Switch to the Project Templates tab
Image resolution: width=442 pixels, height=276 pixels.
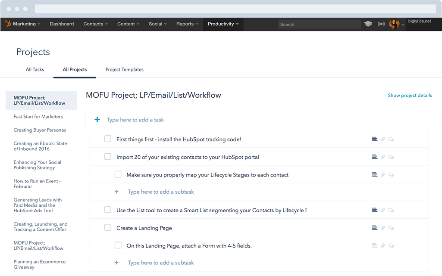coord(124,69)
